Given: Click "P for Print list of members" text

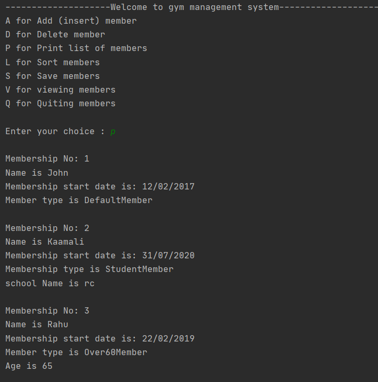Looking at the screenshot, I should coord(76,48).
